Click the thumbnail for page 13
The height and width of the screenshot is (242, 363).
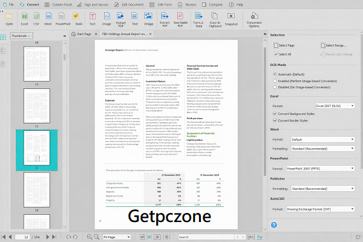[x=36, y=189]
